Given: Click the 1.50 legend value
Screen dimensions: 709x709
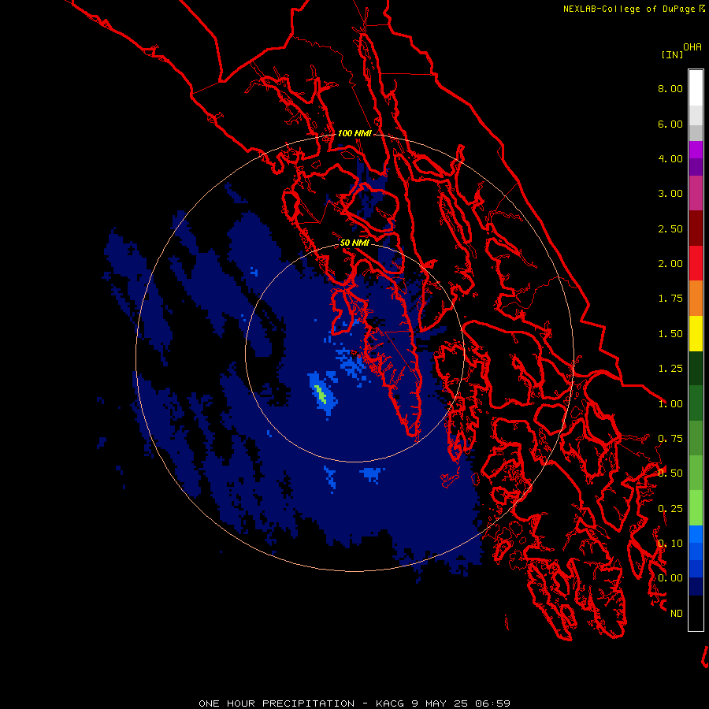Looking at the screenshot, I should point(670,334).
